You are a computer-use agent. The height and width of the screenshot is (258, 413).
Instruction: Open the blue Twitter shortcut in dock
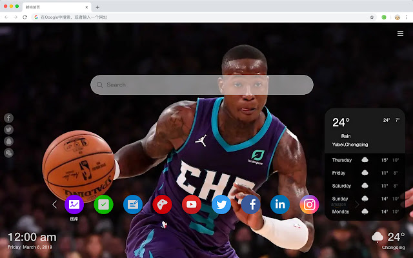click(221, 204)
